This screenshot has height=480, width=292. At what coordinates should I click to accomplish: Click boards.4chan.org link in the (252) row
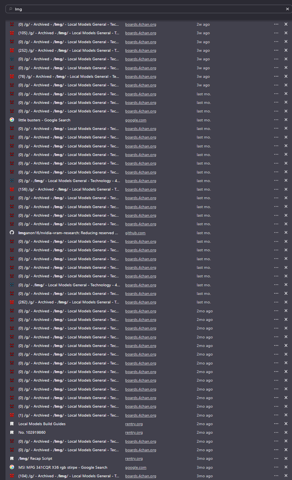(141, 51)
